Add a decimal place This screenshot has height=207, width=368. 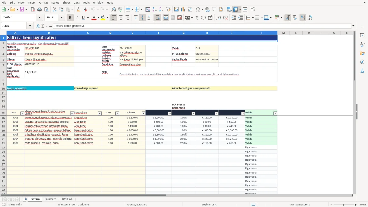coord(219,18)
